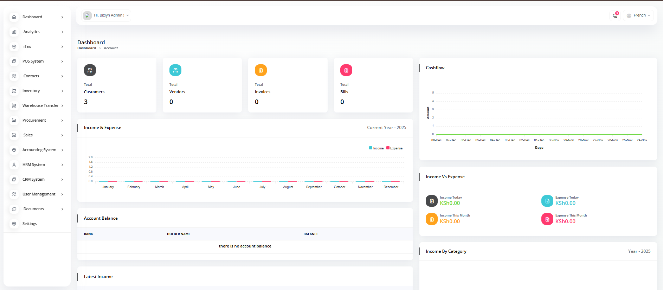Image resolution: width=663 pixels, height=290 pixels.
Task: Click the Cashflow panel title
Action: (435, 68)
